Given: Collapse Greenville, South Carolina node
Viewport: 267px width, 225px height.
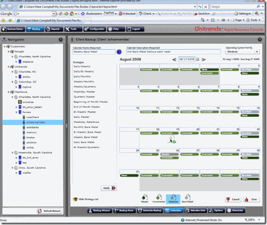Looking at the screenshot, I should point(13,153).
